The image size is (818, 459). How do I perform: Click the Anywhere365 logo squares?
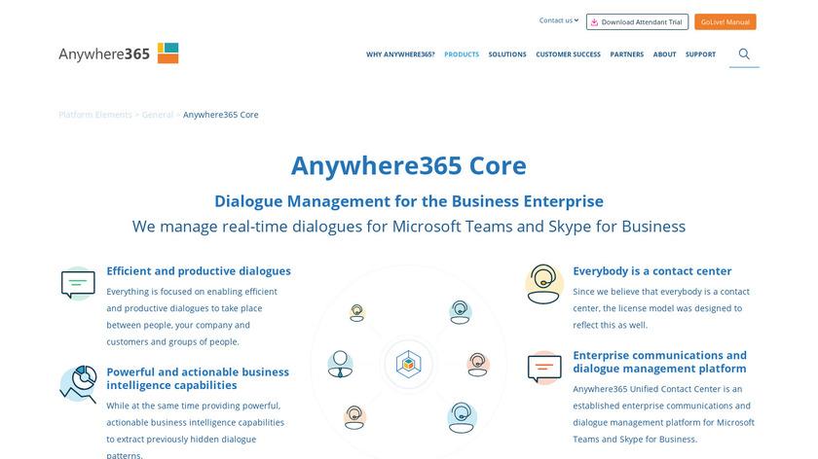pos(167,53)
